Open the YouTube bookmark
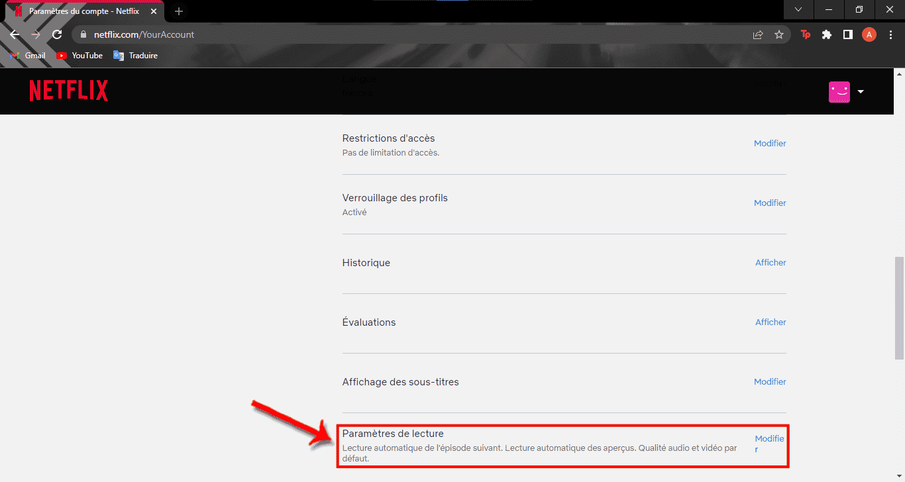Viewport: 905px width, 482px height. click(x=80, y=56)
